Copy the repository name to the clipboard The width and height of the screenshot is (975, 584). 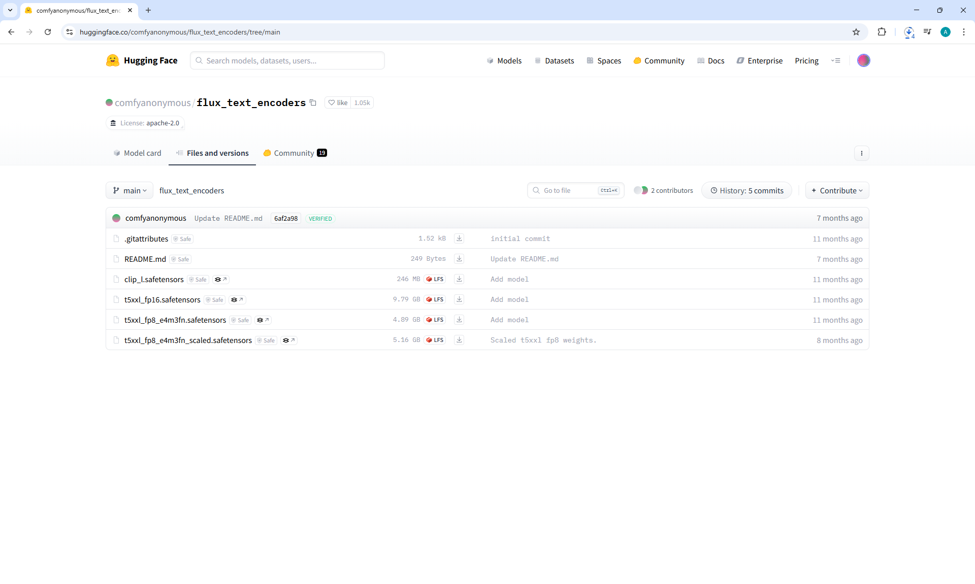(x=313, y=102)
